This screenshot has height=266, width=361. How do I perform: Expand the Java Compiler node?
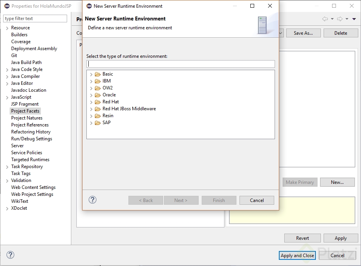(x=7, y=77)
